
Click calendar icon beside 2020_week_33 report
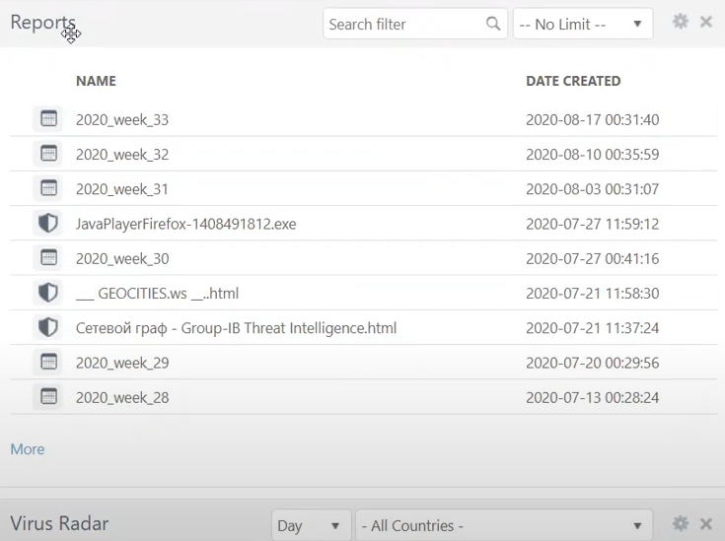click(x=47, y=119)
